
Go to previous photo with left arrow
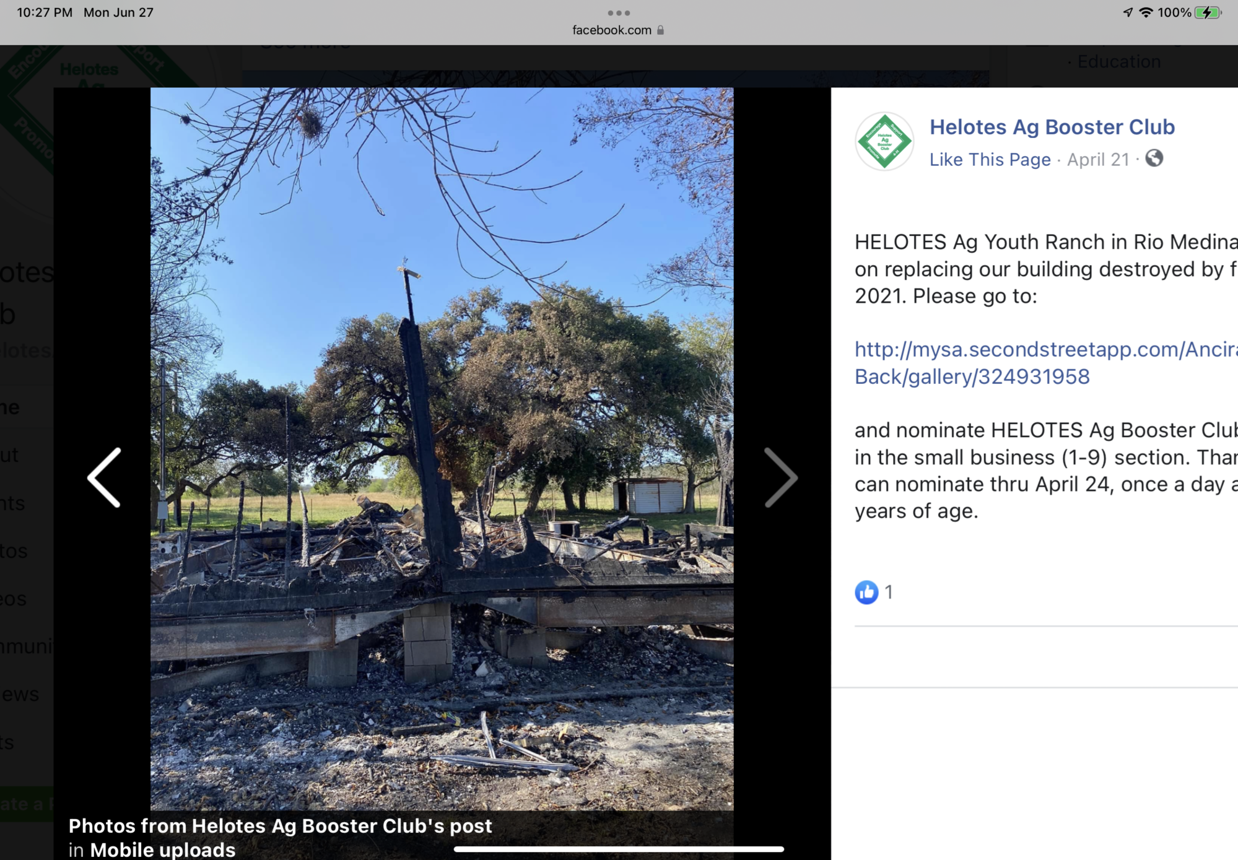coord(104,477)
